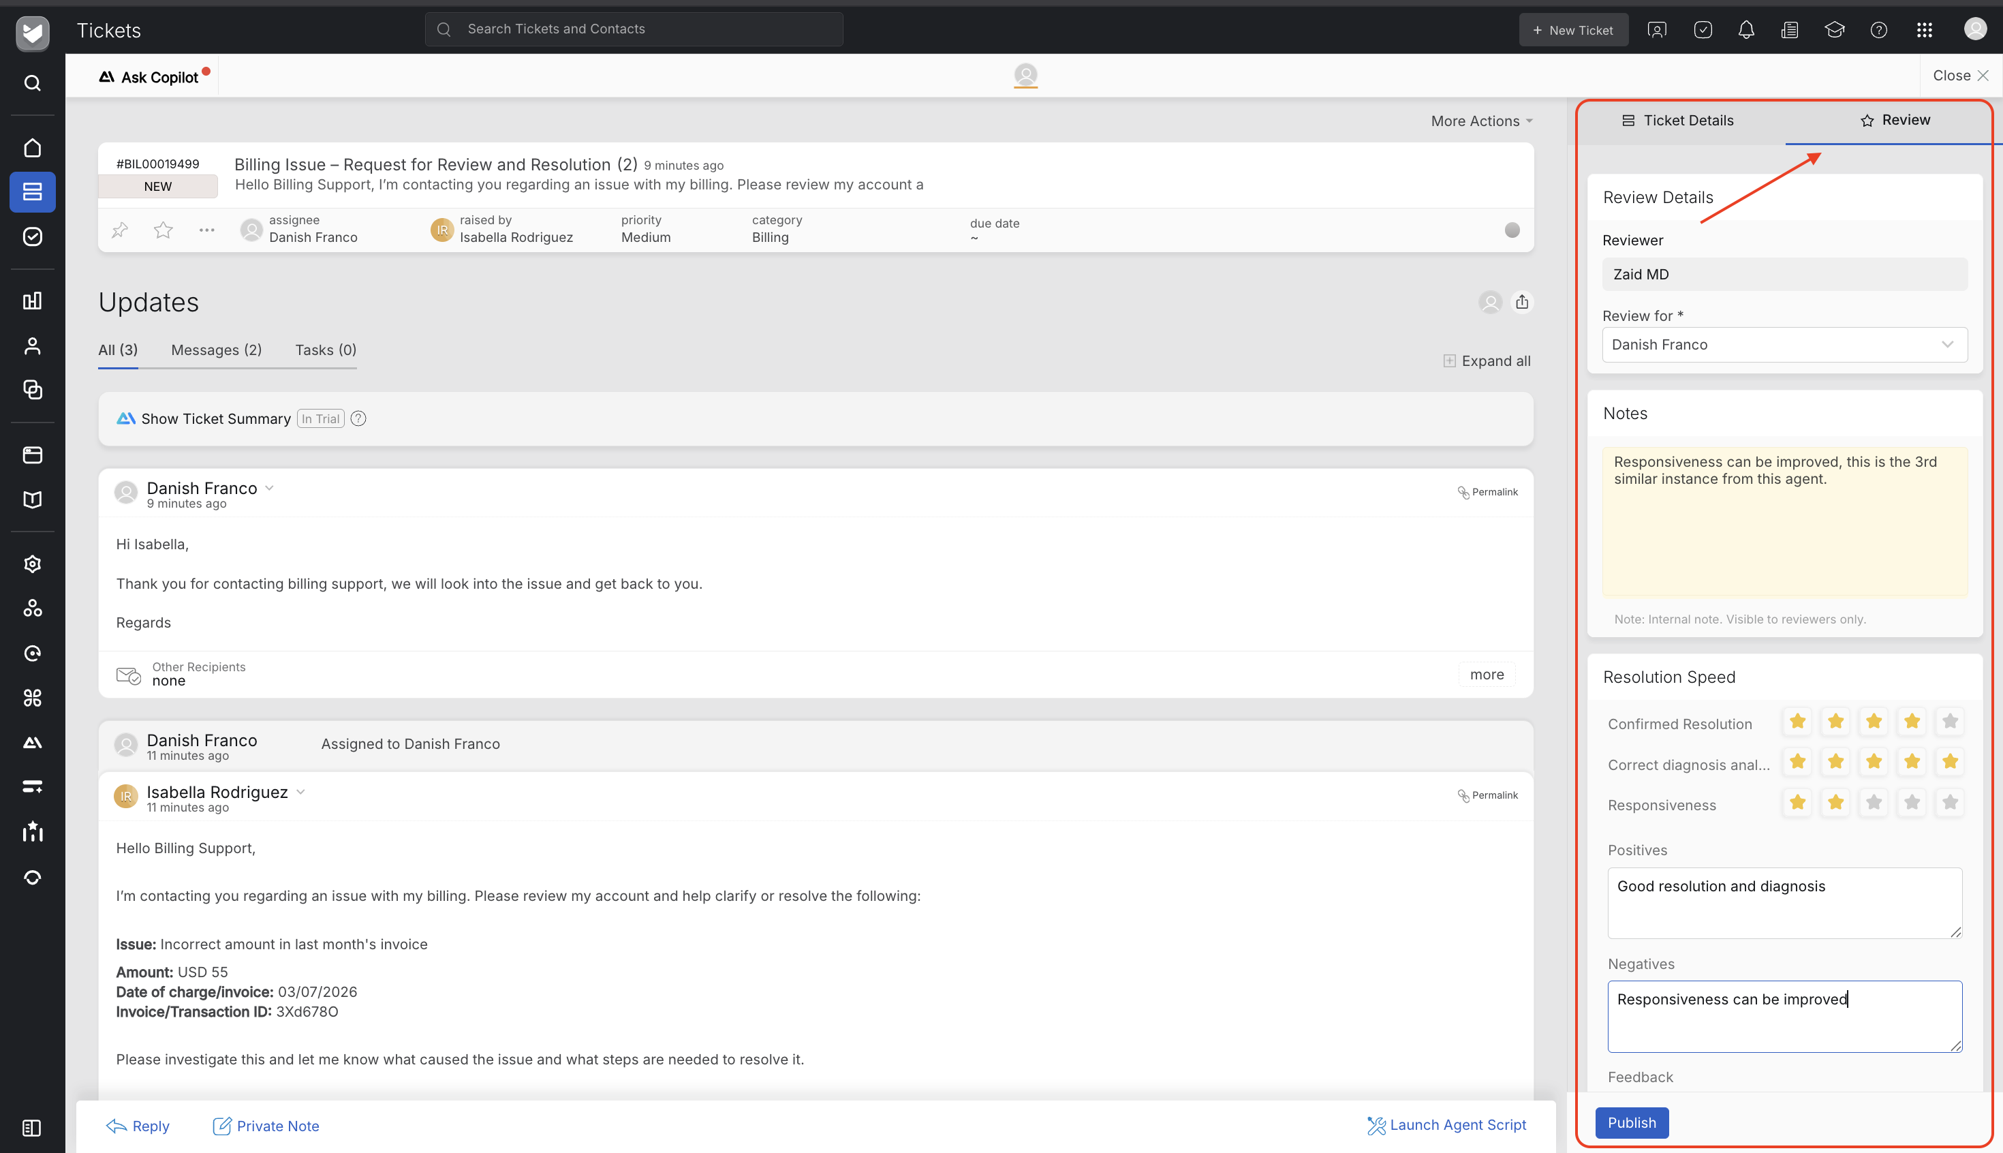
Task: Set Responsiveness rating to four stars
Action: tap(1912, 803)
